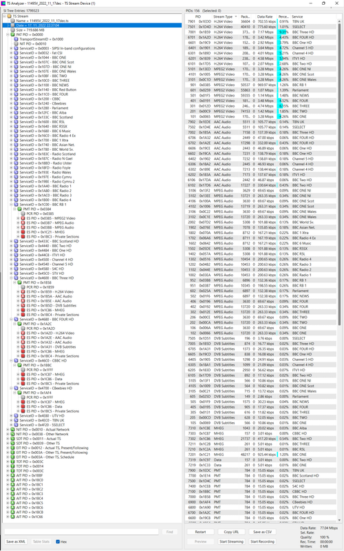Expand ServiceID 0x4E80 - UTV HD
The height and width of the screenshot is (551, 344).
coord(11,416)
